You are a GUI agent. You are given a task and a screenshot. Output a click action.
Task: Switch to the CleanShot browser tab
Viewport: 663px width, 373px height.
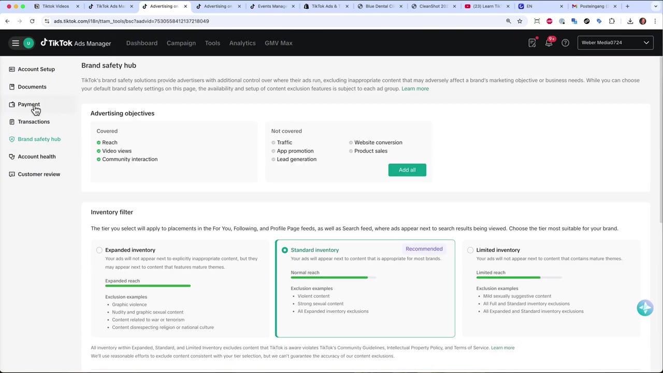click(433, 6)
